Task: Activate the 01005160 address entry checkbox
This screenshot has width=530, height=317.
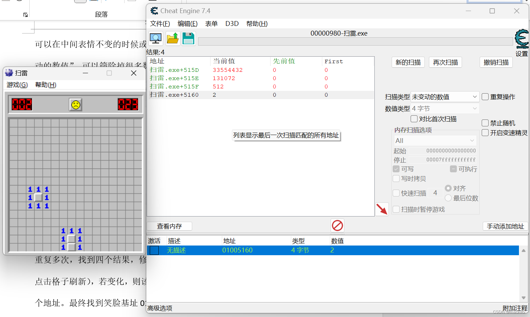Action: (154, 250)
